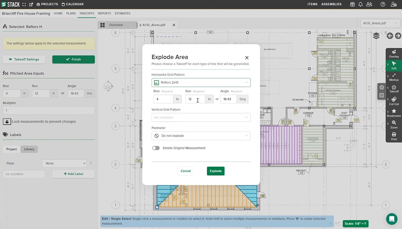Choose the square rectangle shape flyout
This screenshot has width=402, height=229.
click(382, 95)
